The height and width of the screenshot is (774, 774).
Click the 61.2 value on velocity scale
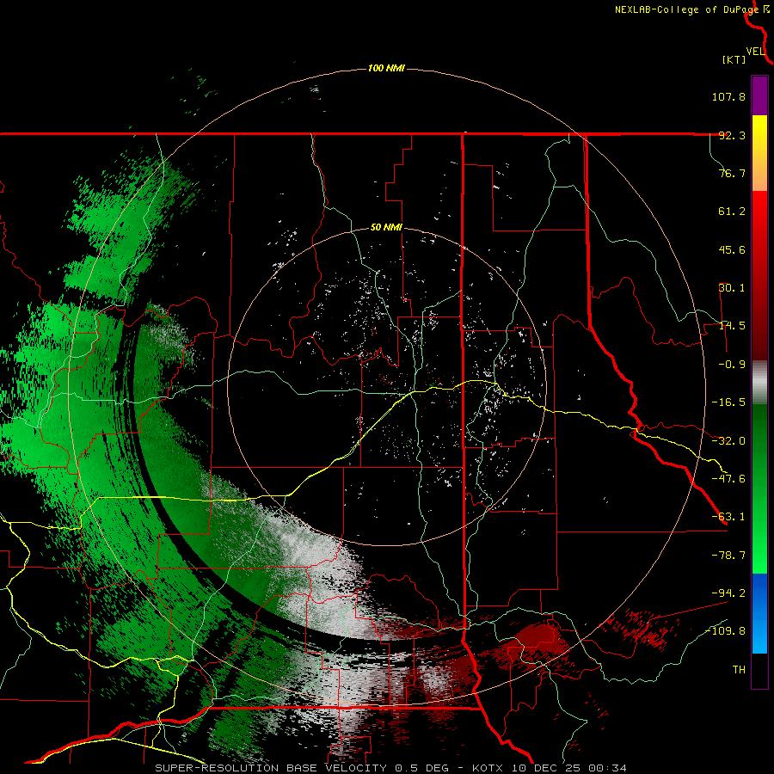click(x=732, y=212)
